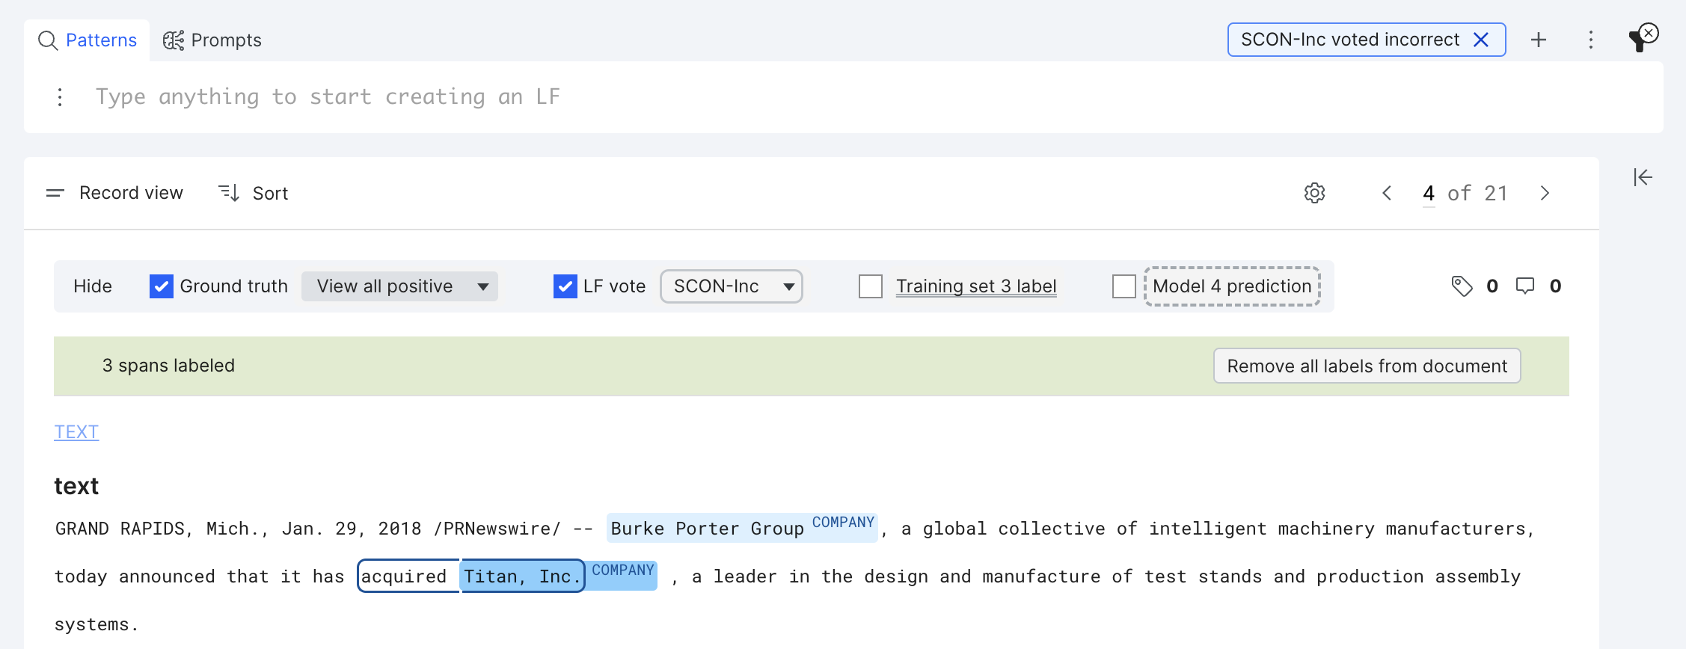Add a new filter with plus icon

(x=1539, y=40)
